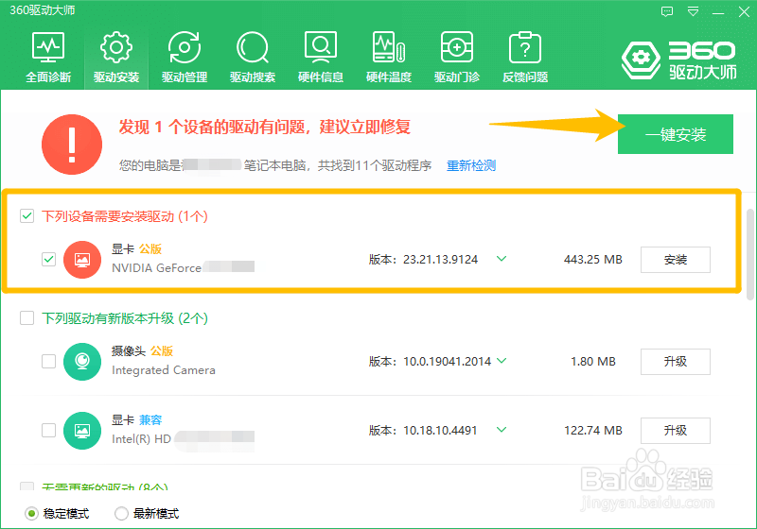Close the 360驱动大师 window
This screenshot has height=529, width=757.
[744, 12]
